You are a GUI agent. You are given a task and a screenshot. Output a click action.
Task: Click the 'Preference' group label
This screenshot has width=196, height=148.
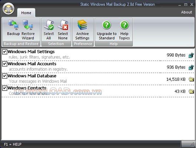83,44
